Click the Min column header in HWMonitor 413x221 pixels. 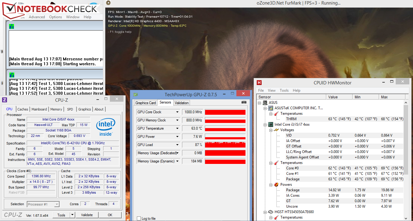[x=366, y=97]
